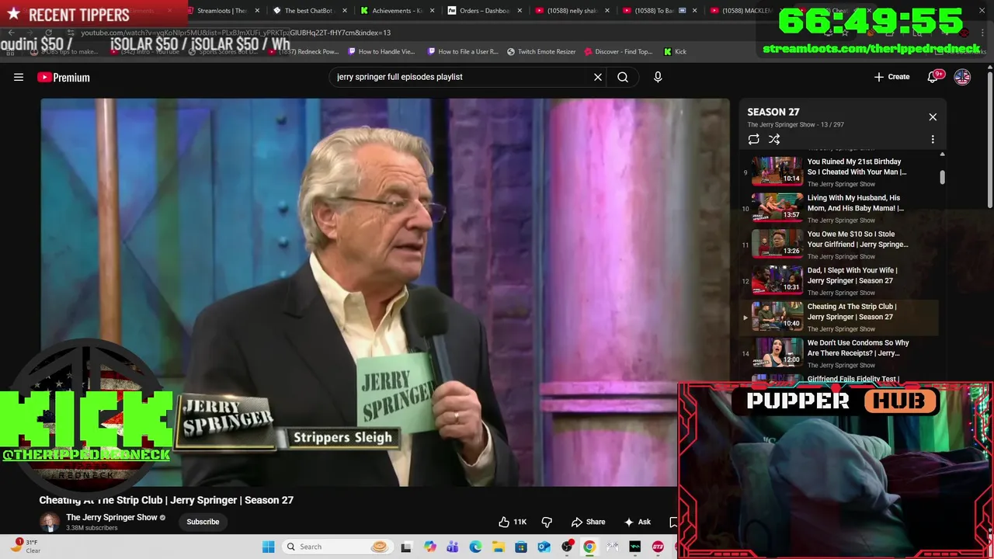Open OBS Studio taskbar icon

point(567,547)
